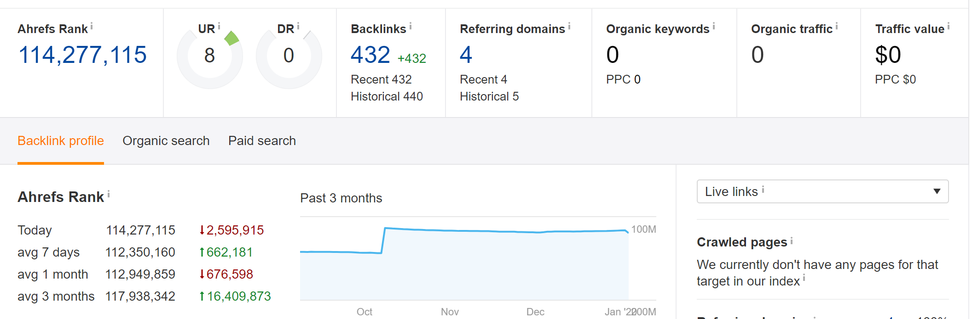This screenshot has width=972, height=319.
Task: Show info icon beside Ahrefs Rank heading
Action: coord(109,194)
